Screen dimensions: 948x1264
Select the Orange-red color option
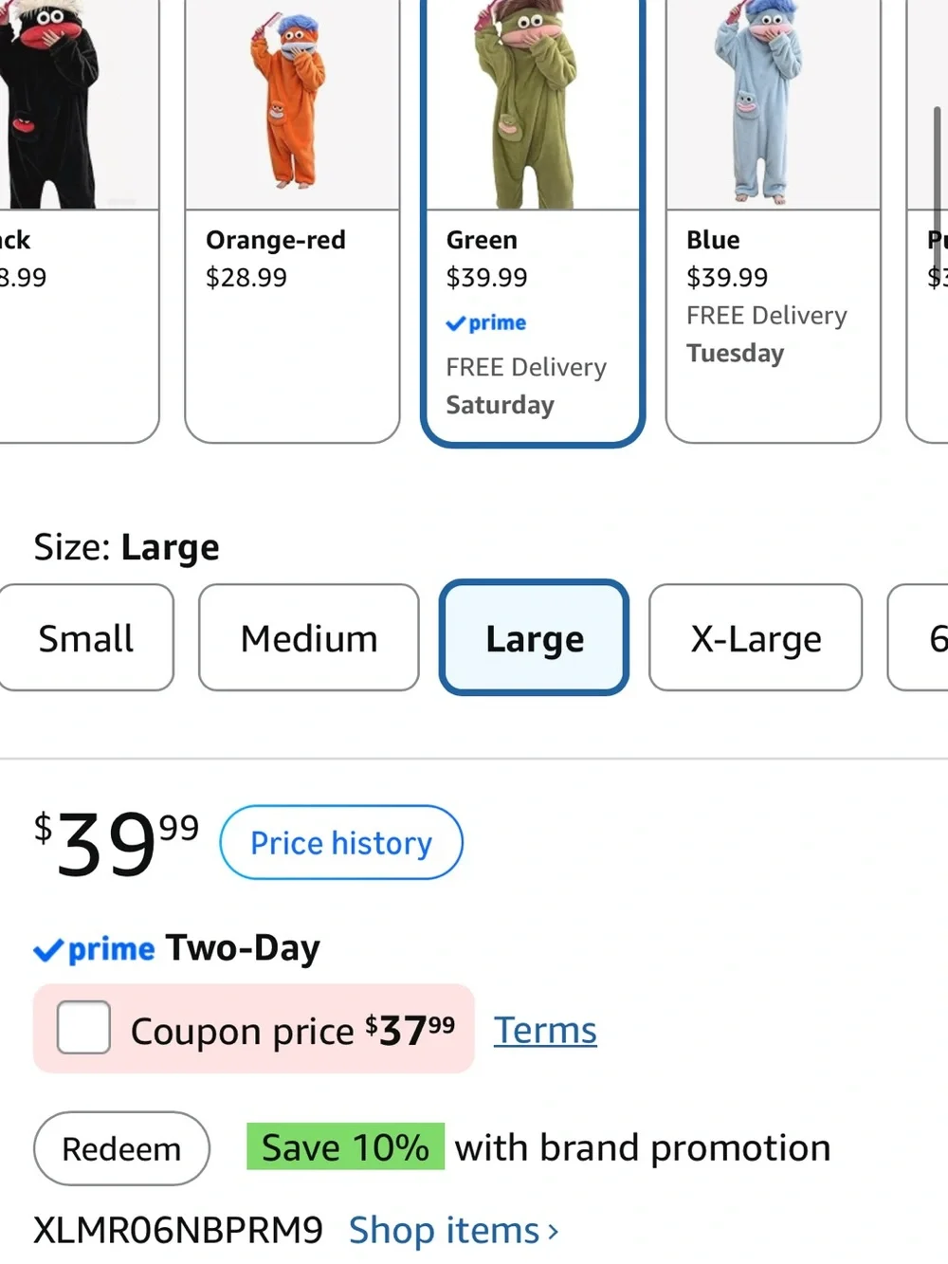tap(292, 221)
